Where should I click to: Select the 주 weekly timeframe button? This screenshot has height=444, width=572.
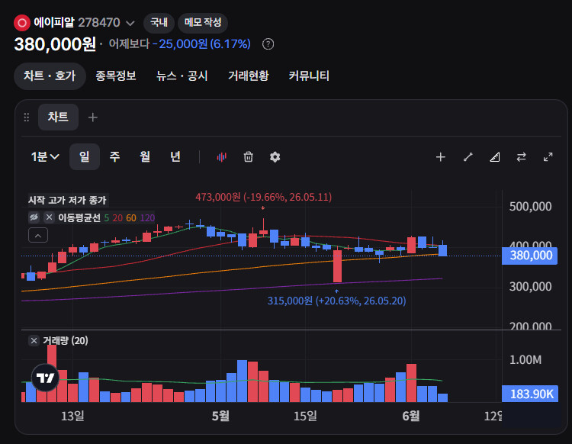[114, 157]
